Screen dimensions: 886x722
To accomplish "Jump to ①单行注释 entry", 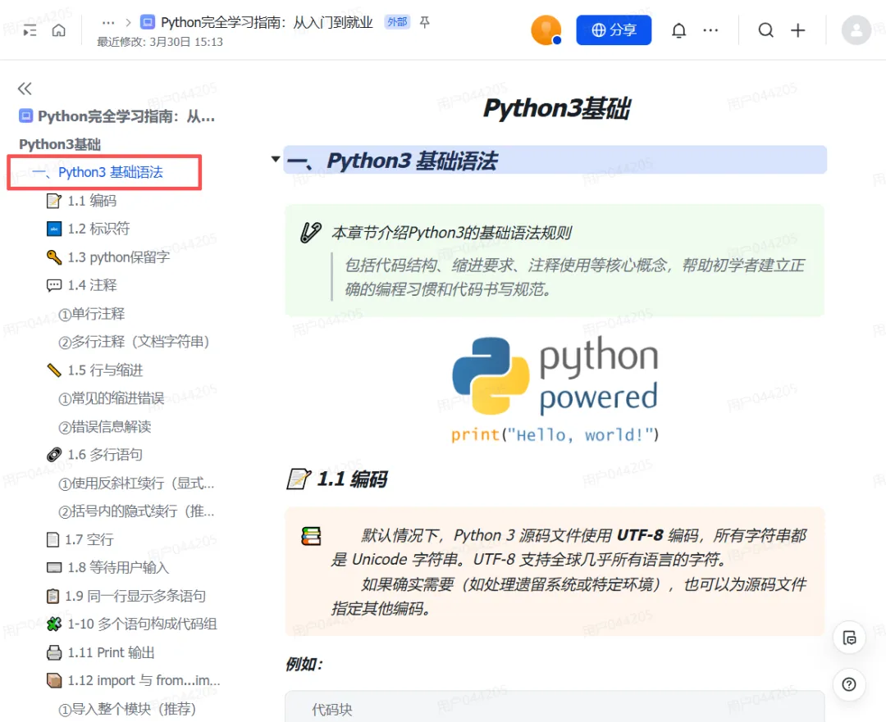I will click(92, 314).
